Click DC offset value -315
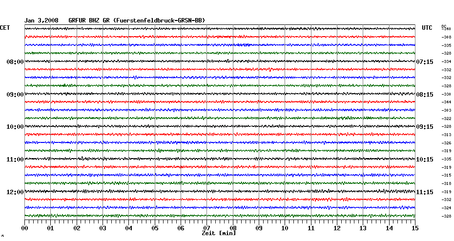The height and width of the screenshot is (241, 454). click(x=447, y=175)
